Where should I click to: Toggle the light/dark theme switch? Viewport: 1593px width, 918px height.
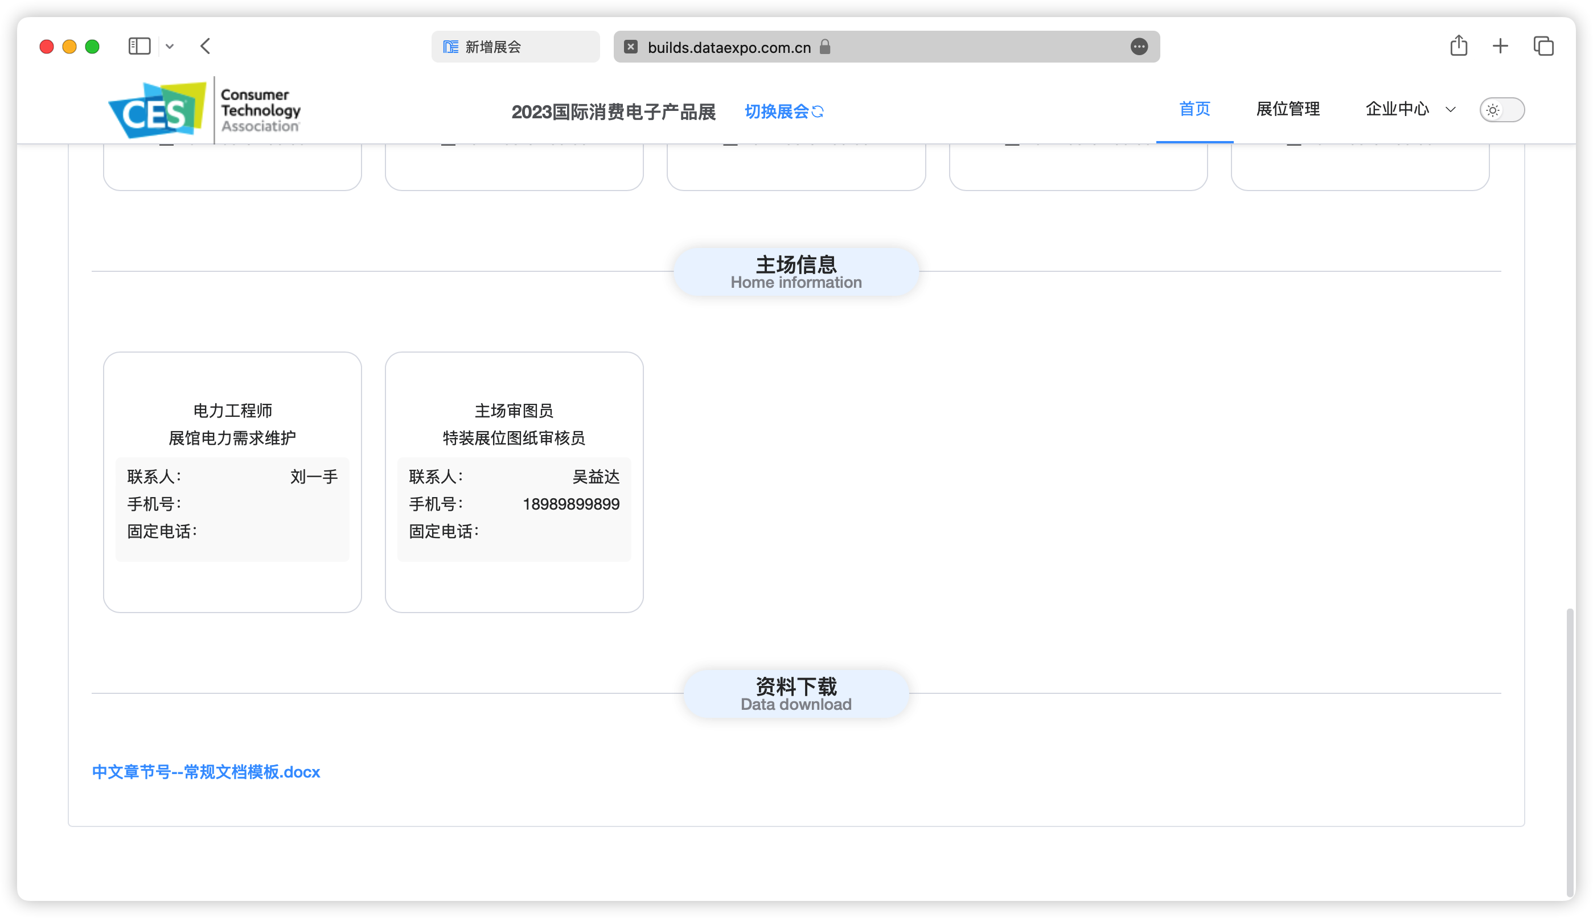coord(1501,110)
